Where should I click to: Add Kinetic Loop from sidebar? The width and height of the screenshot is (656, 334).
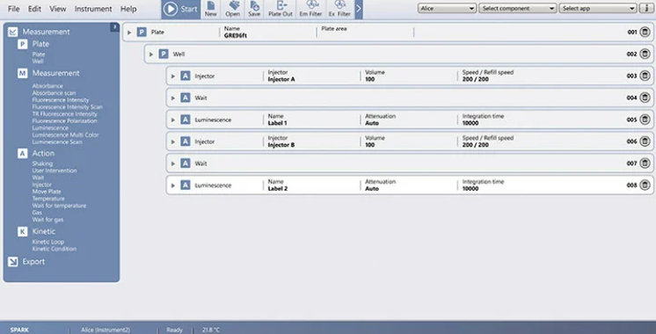click(x=48, y=242)
